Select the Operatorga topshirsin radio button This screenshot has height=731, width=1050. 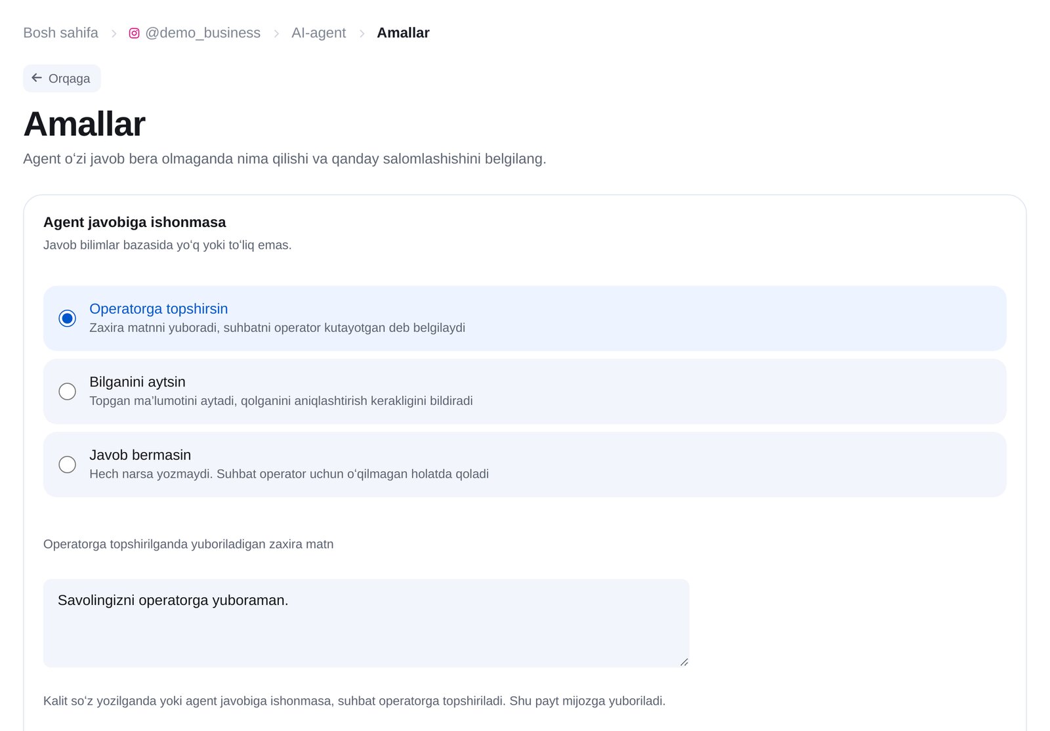click(67, 318)
